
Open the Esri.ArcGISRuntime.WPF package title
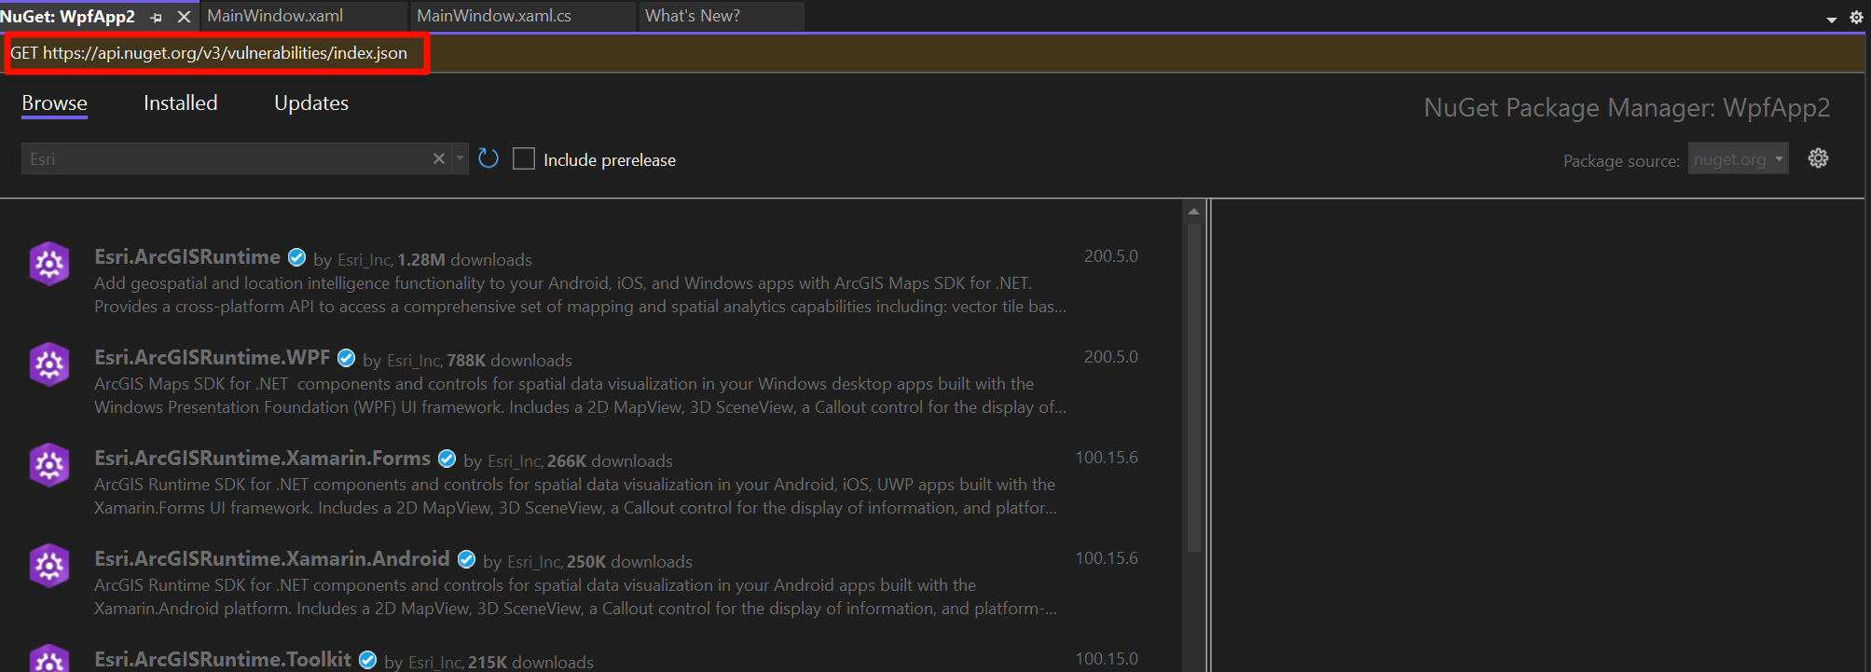tap(212, 358)
